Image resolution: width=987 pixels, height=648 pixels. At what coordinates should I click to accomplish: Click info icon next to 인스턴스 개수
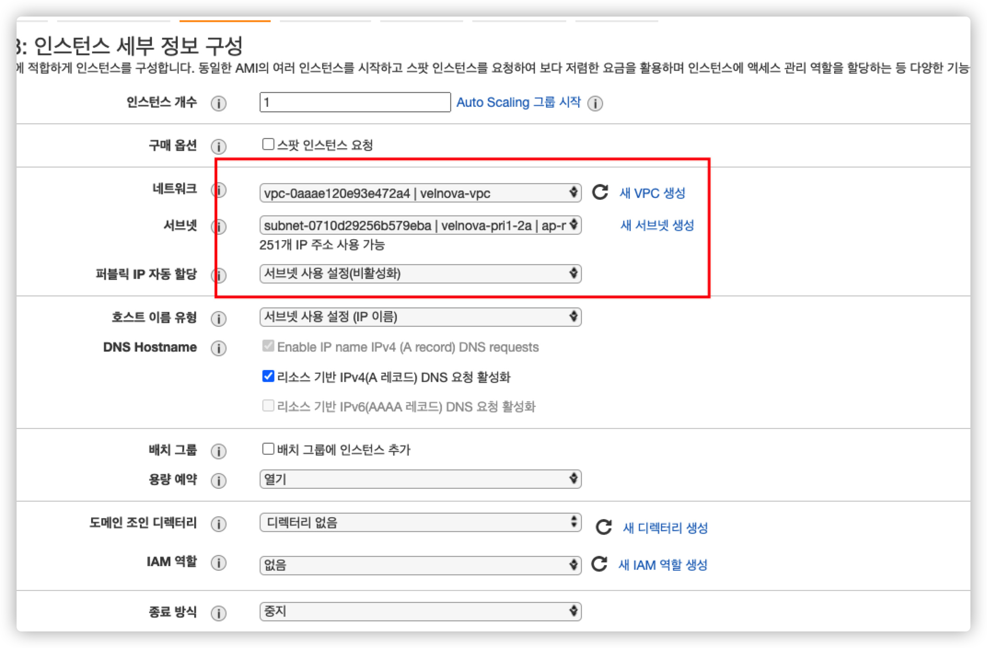[x=219, y=104]
